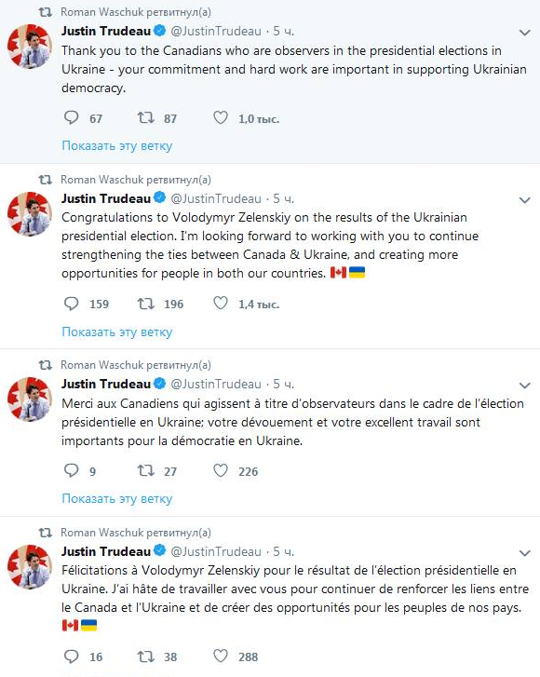The image size is (540, 677).
Task: Retweet the French 'Merci aux Canadiens' tweet
Action: (x=146, y=470)
